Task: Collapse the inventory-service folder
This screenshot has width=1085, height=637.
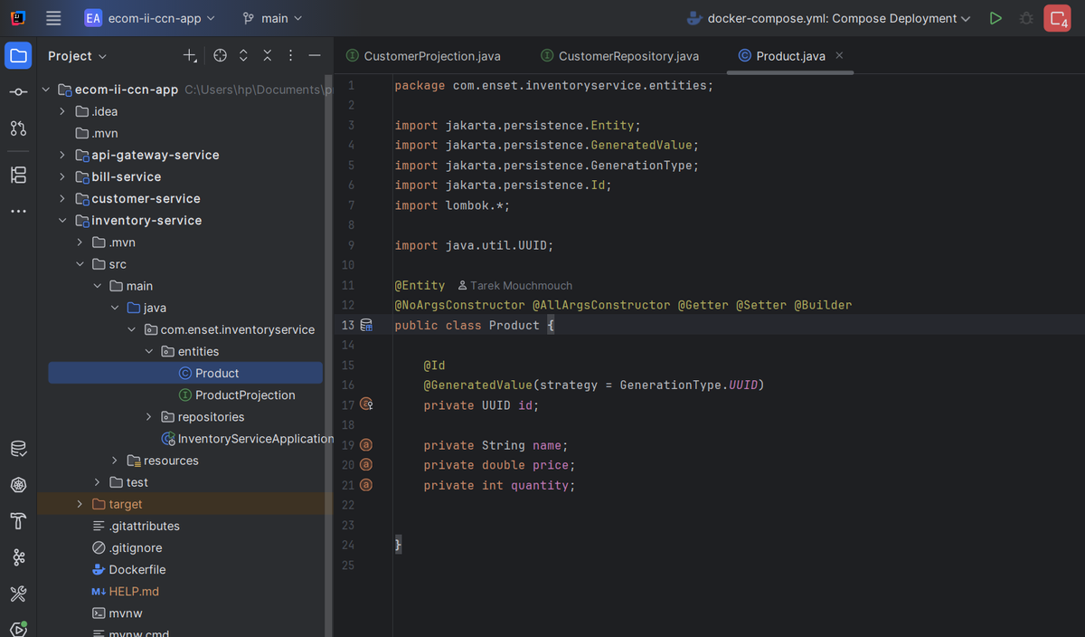Action: [62, 221]
